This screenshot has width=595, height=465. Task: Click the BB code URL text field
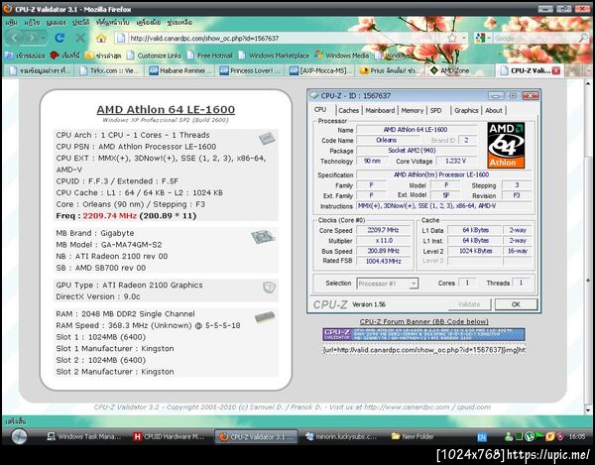click(x=423, y=350)
